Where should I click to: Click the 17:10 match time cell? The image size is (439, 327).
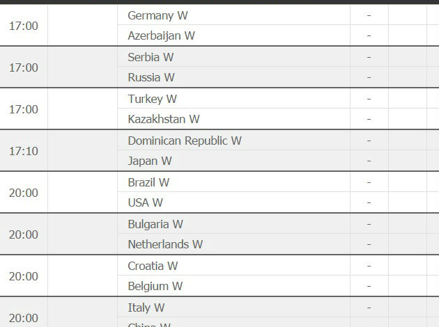pos(24,151)
